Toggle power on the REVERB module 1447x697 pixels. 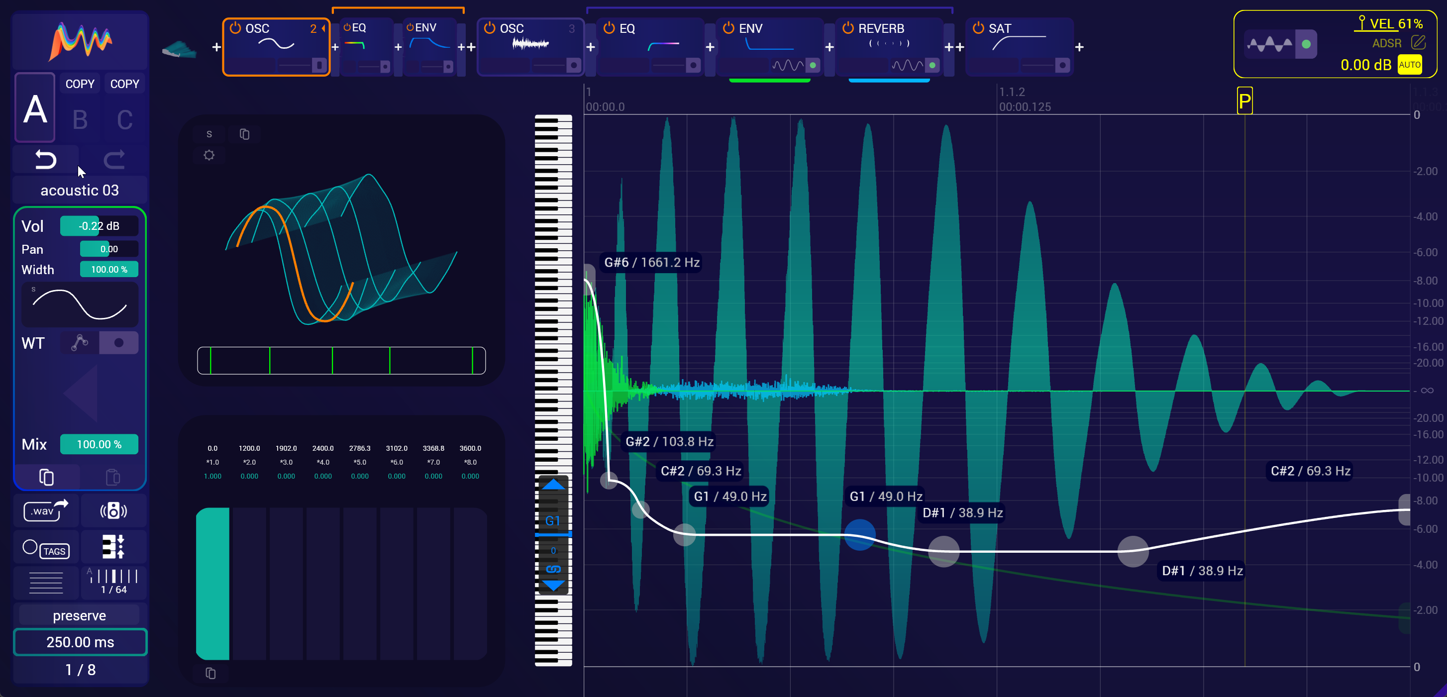coord(847,27)
